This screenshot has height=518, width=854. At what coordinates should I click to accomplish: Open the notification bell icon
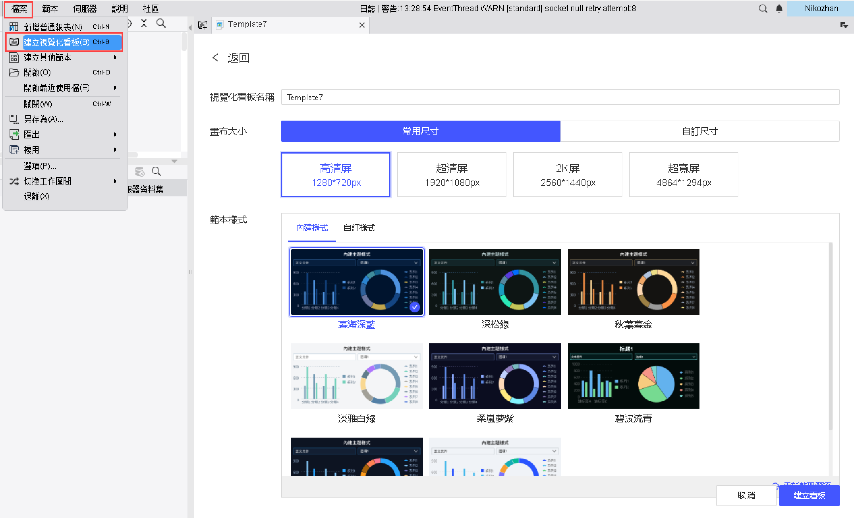click(779, 9)
